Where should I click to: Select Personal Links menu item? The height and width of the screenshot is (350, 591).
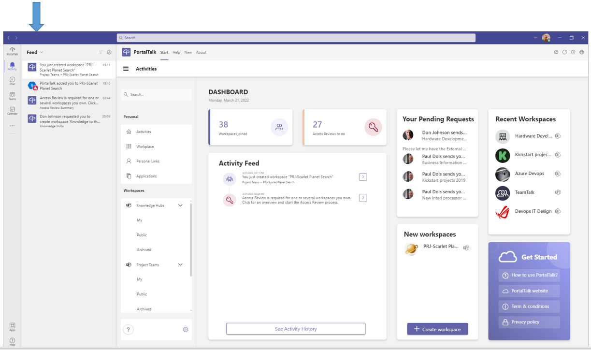tap(156, 161)
